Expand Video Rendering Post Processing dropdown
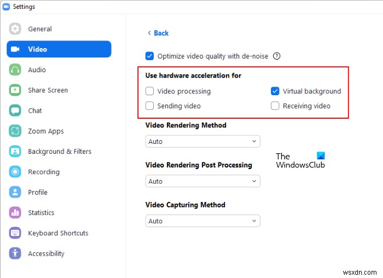The image size is (383, 278). (x=202, y=182)
